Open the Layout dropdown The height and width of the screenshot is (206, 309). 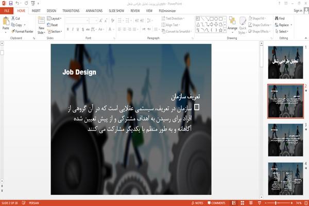click(54, 19)
